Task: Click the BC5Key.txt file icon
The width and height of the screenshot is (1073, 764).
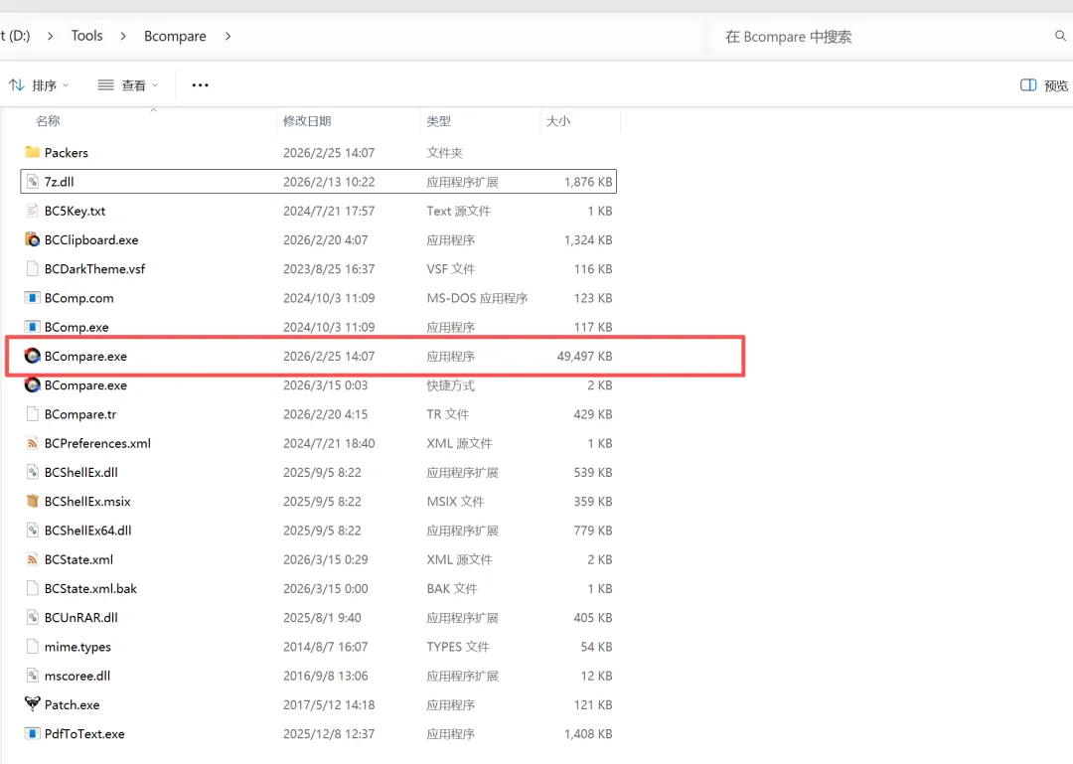Action: click(x=32, y=211)
